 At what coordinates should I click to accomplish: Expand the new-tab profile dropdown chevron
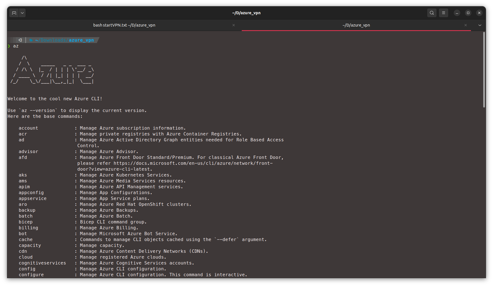(x=22, y=13)
